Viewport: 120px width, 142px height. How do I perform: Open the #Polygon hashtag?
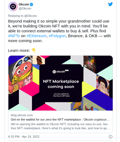(57, 36)
